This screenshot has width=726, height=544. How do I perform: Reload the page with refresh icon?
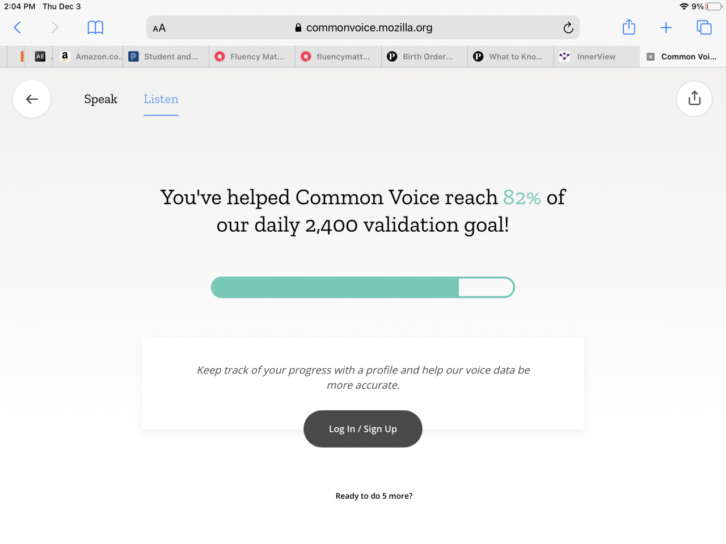click(568, 28)
